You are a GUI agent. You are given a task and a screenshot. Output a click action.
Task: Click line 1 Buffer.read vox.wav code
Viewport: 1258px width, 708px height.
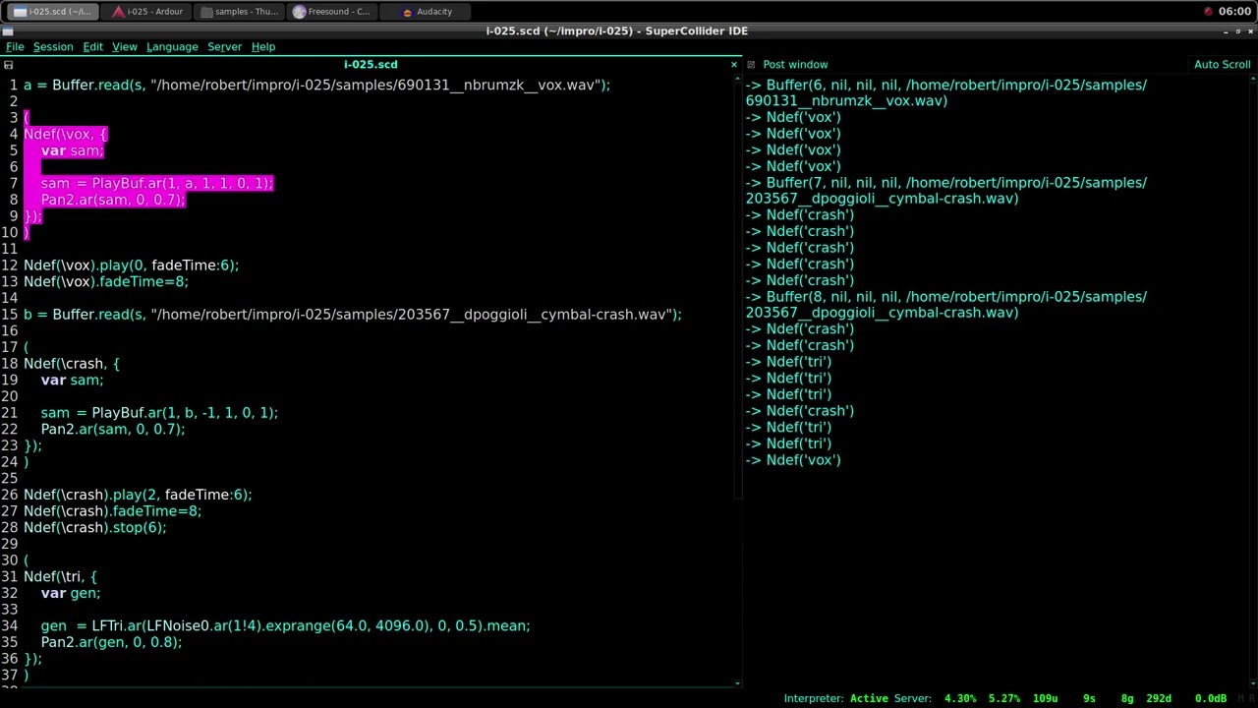point(316,85)
